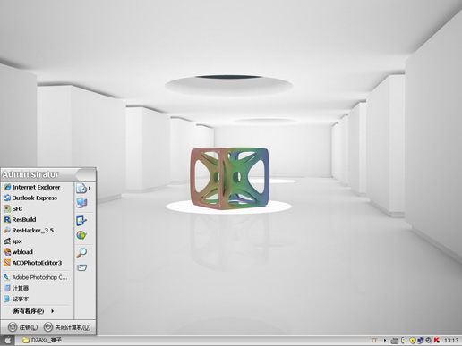Click the My Computer monitor icon
462x346 pixels.
(81, 203)
